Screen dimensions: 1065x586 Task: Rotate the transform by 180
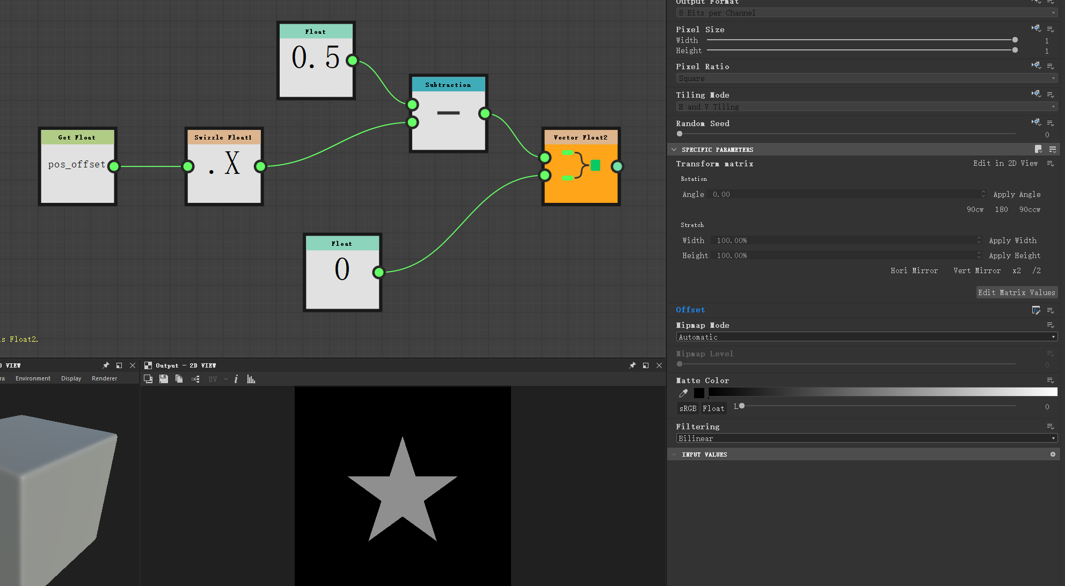tap(1001, 209)
